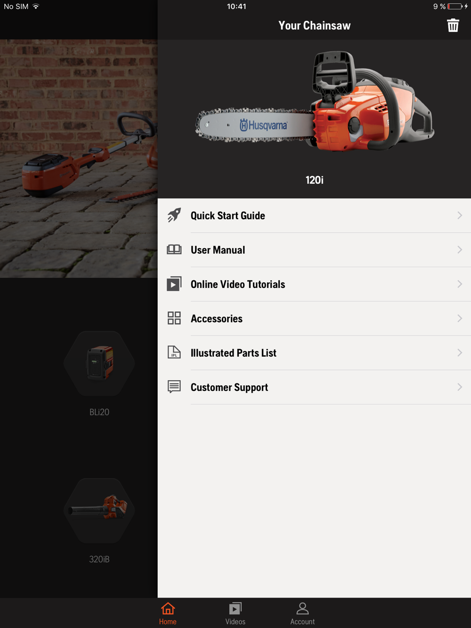Click the Online Video Tutorials play icon
The height and width of the screenshot is (628, 471).
click(x=174, y=284)
